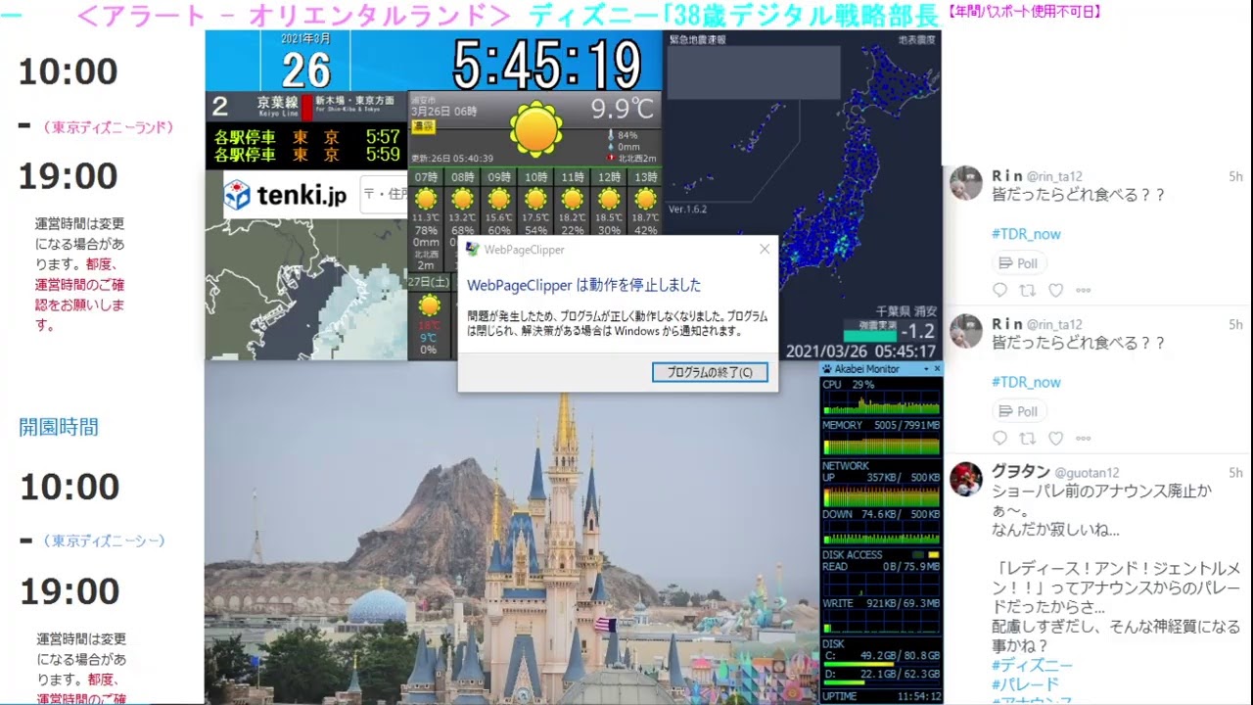Click the retweet icon on the upper Rin tweet
Screen dimensions: 1253x705
[x=1028, y=290]
